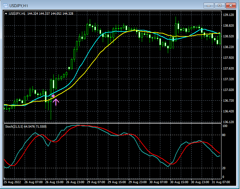Screen dimensions: 240x189
Task: Maximize the USDJPY,H1 chart window
Action: click(220, 6)
